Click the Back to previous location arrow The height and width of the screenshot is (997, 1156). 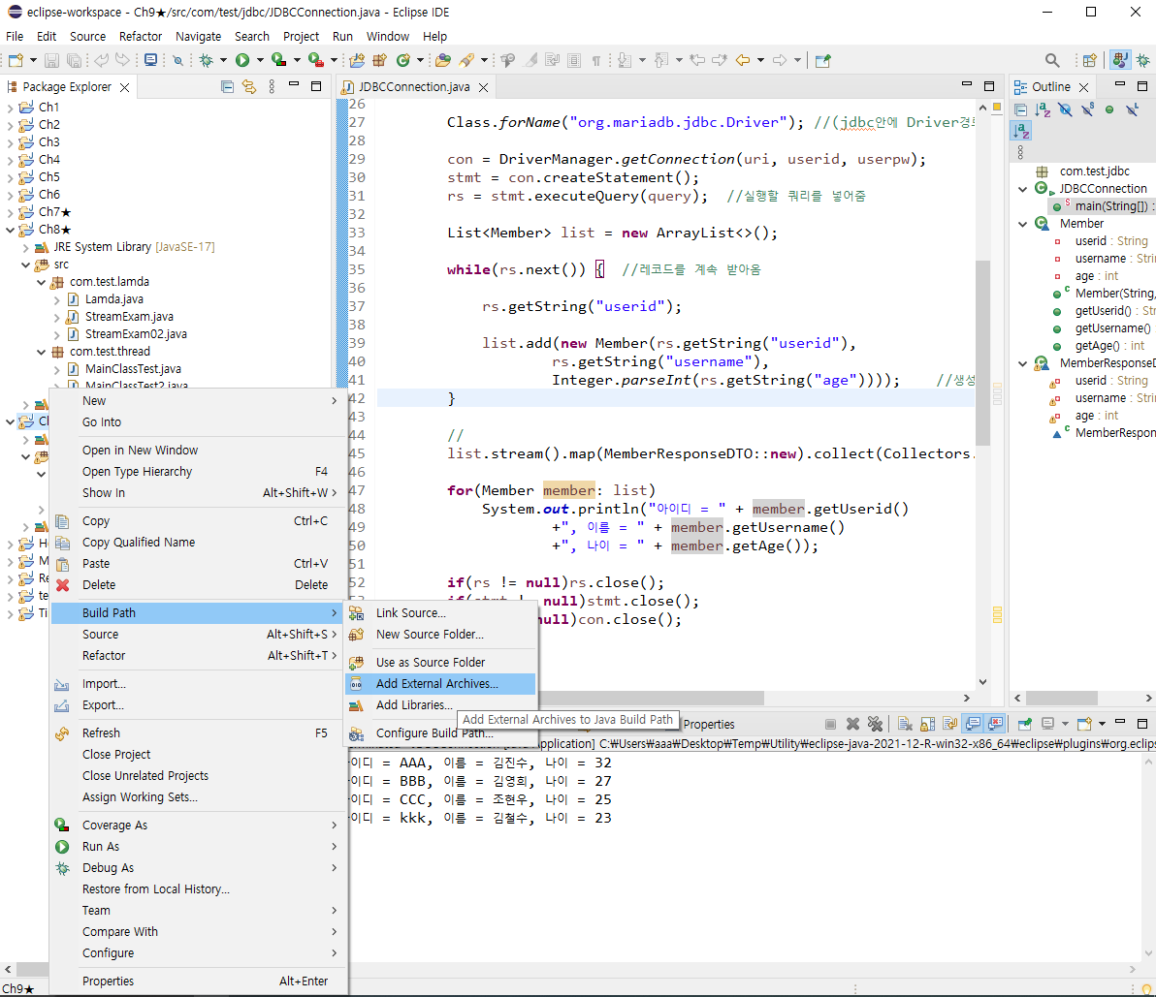tap(743, 60)
